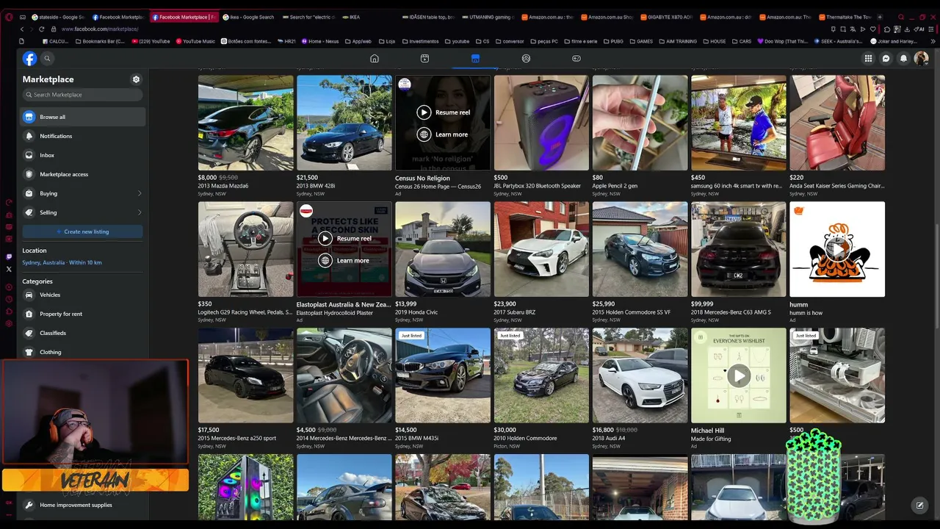This screenshot has height=529, width=940.
Task: Open the Gaming tab icon in header
Action: pos(576,59)
